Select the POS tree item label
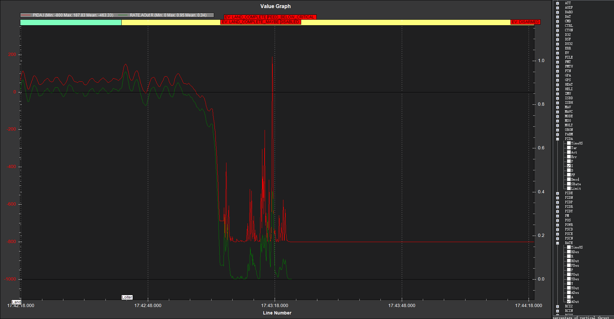This screenshot has width=614, height=319. pos(568,220)
